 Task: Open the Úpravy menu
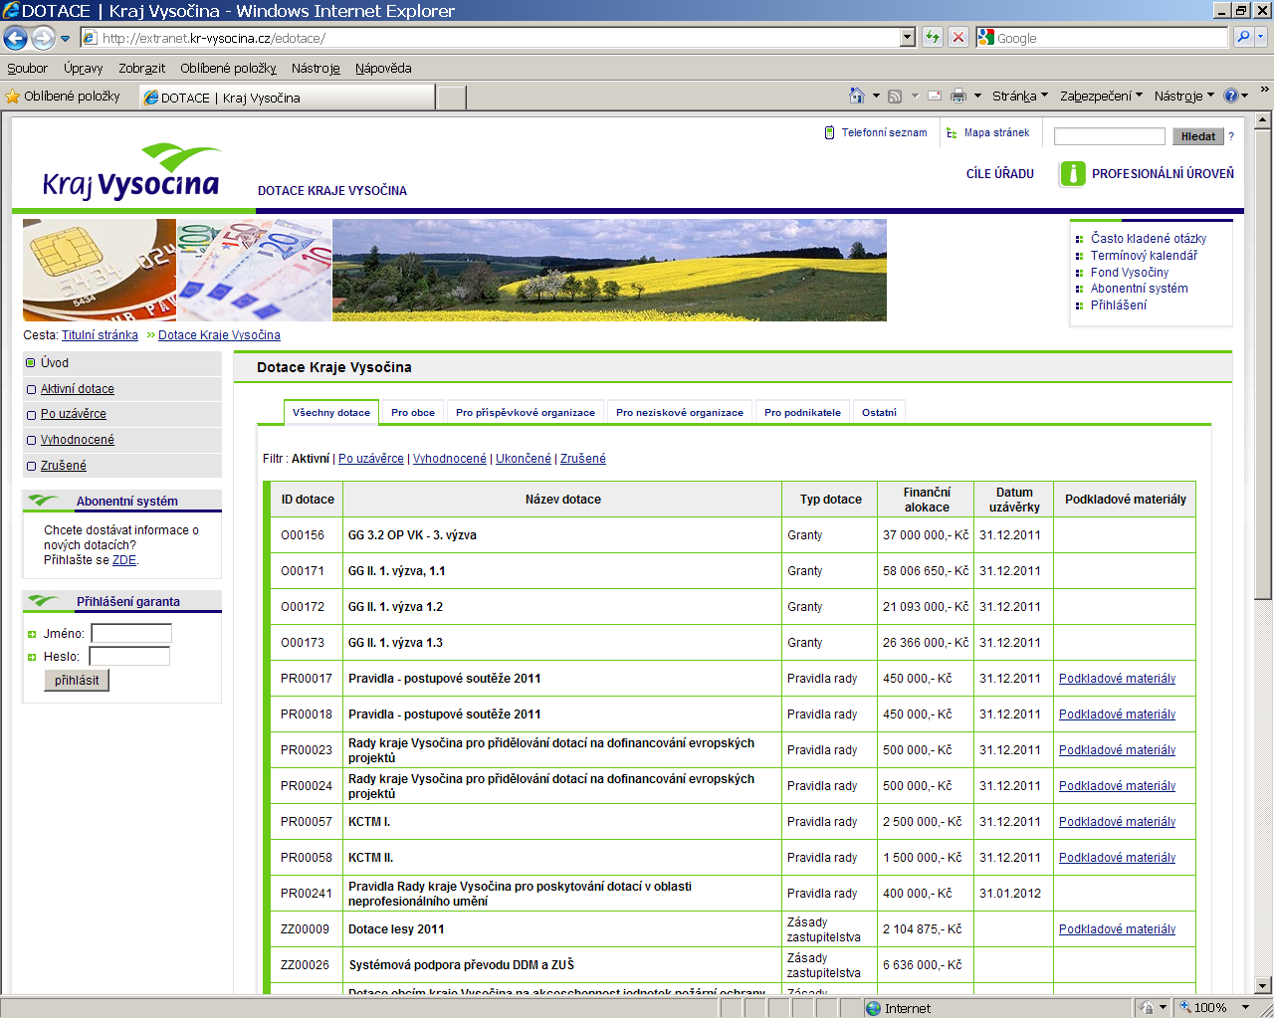point(83,68)
